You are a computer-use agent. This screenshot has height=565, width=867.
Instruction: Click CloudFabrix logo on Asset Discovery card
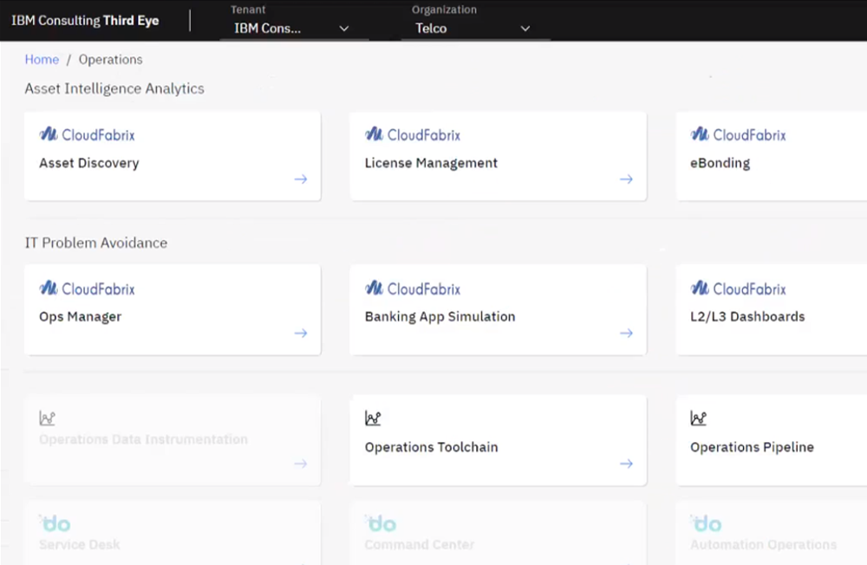tap(87, 134)
